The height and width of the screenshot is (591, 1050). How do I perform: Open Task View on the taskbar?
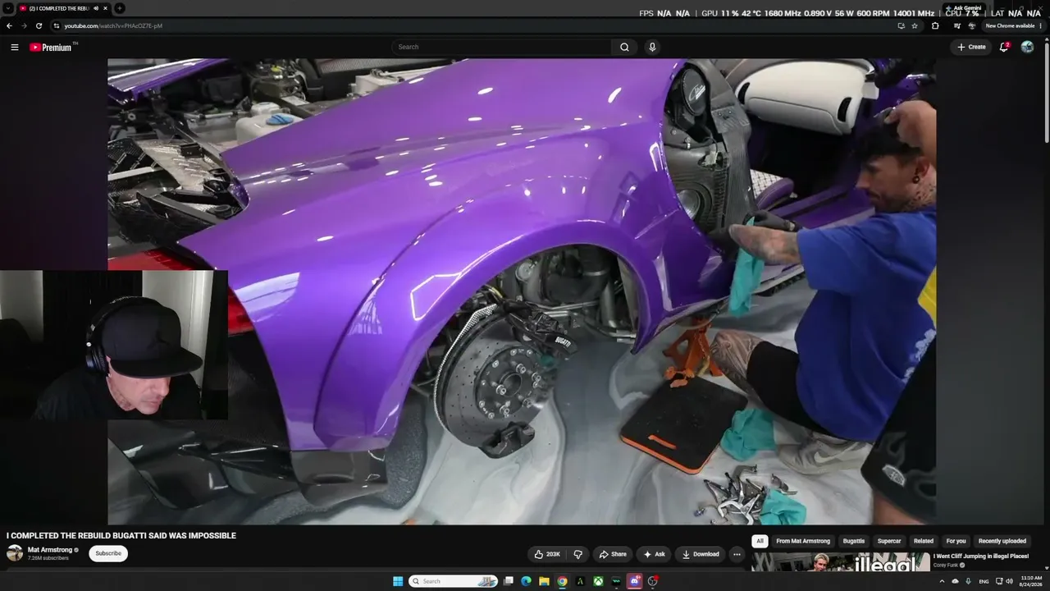tap(508, 581)
